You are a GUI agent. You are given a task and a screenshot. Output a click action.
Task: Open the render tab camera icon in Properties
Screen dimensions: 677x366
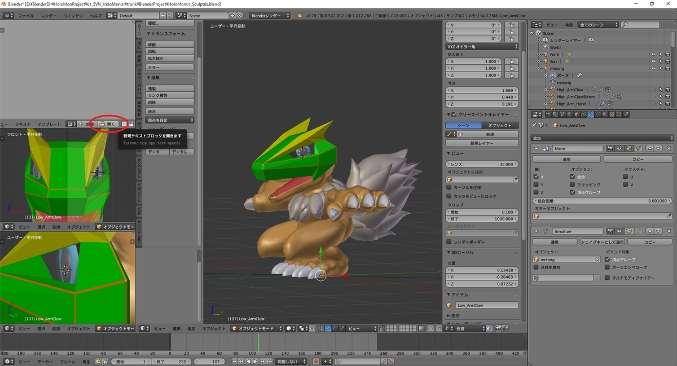point(549,114)
